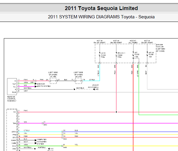The width and height of the screenshot is (178, 151).
Task: Click the 'LOCK' terminal label
Action: pyautogui.click(x=14, y=132)
